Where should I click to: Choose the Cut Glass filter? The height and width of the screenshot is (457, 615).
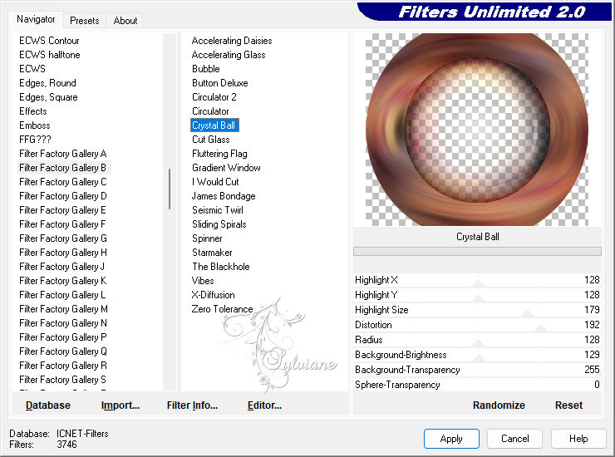tap(211, 140)
